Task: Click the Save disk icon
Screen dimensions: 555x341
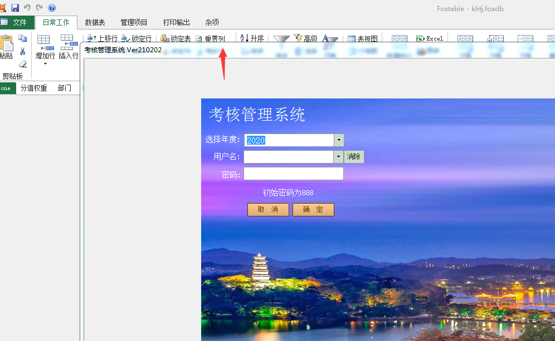Action: click(15, 8)
